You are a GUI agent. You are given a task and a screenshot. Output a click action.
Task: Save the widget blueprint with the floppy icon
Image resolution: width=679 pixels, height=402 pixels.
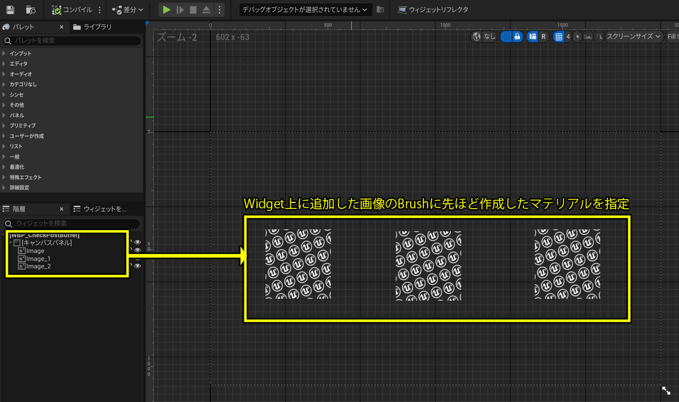pos(11,10)
